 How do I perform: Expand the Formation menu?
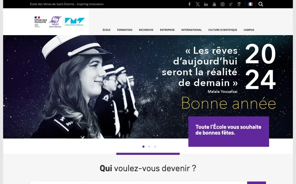coord(125,30)
